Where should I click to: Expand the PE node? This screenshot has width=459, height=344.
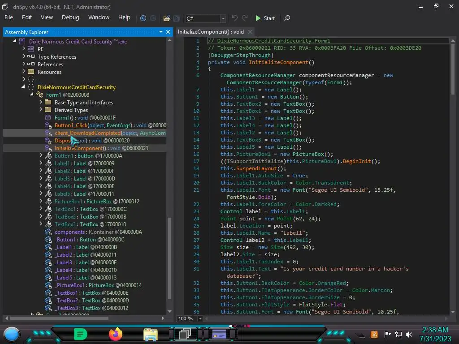(x=24, y=48)
